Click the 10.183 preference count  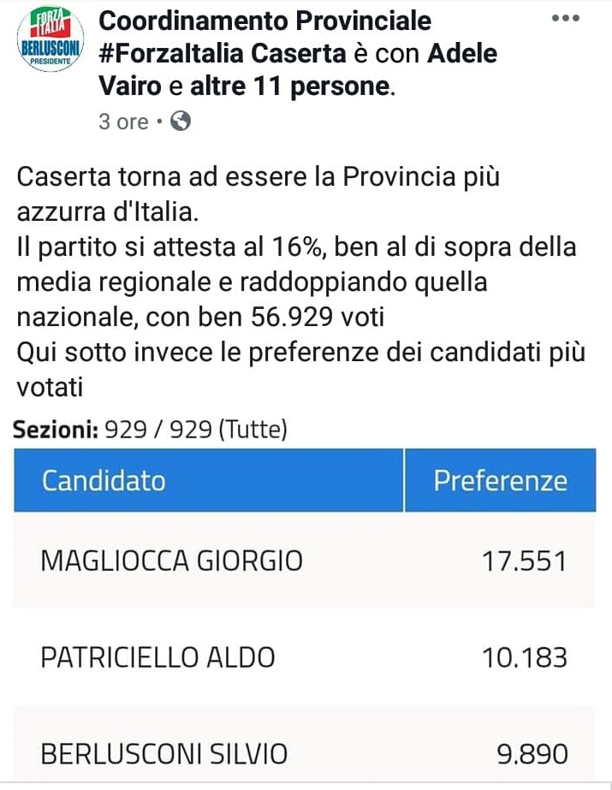(523, 658)
